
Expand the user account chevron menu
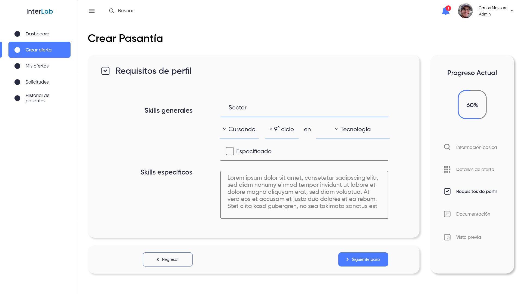(x=512, y=11)
